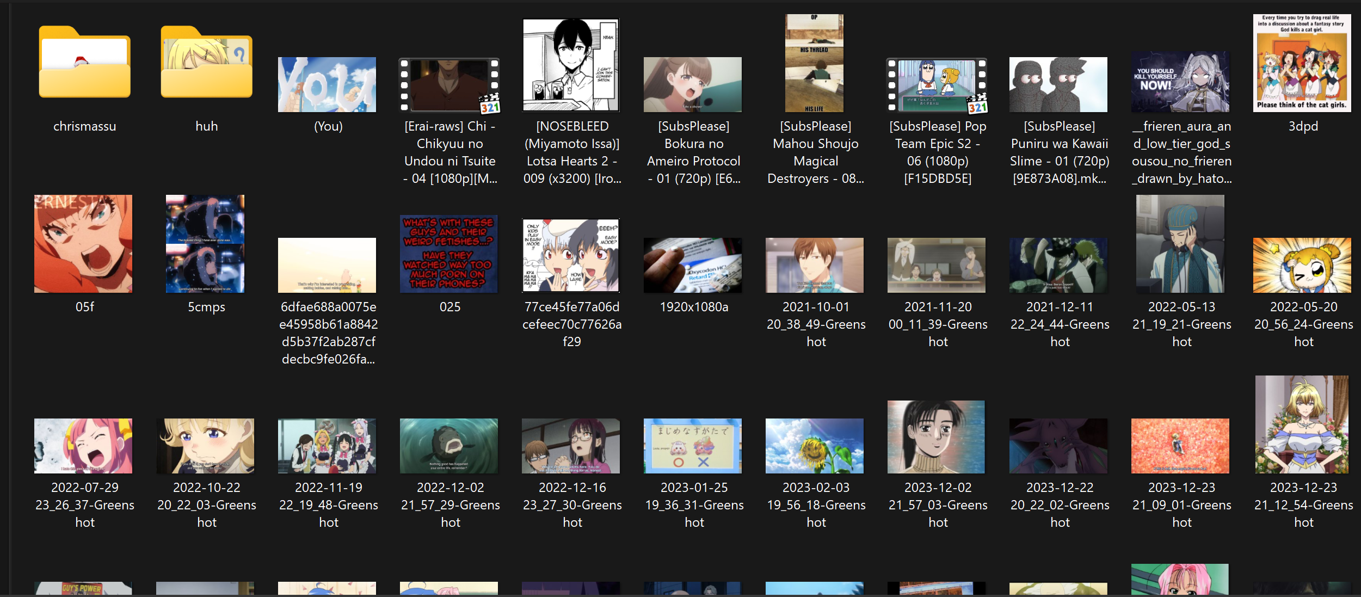Select Bokura no Ameiro Protocol file
This screenshot has height=597, width=1361.
point(693,85)
